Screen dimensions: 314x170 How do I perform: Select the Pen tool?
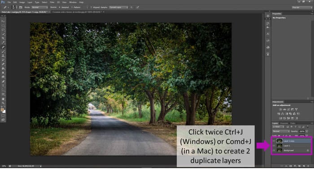click(x=3, y=81)
